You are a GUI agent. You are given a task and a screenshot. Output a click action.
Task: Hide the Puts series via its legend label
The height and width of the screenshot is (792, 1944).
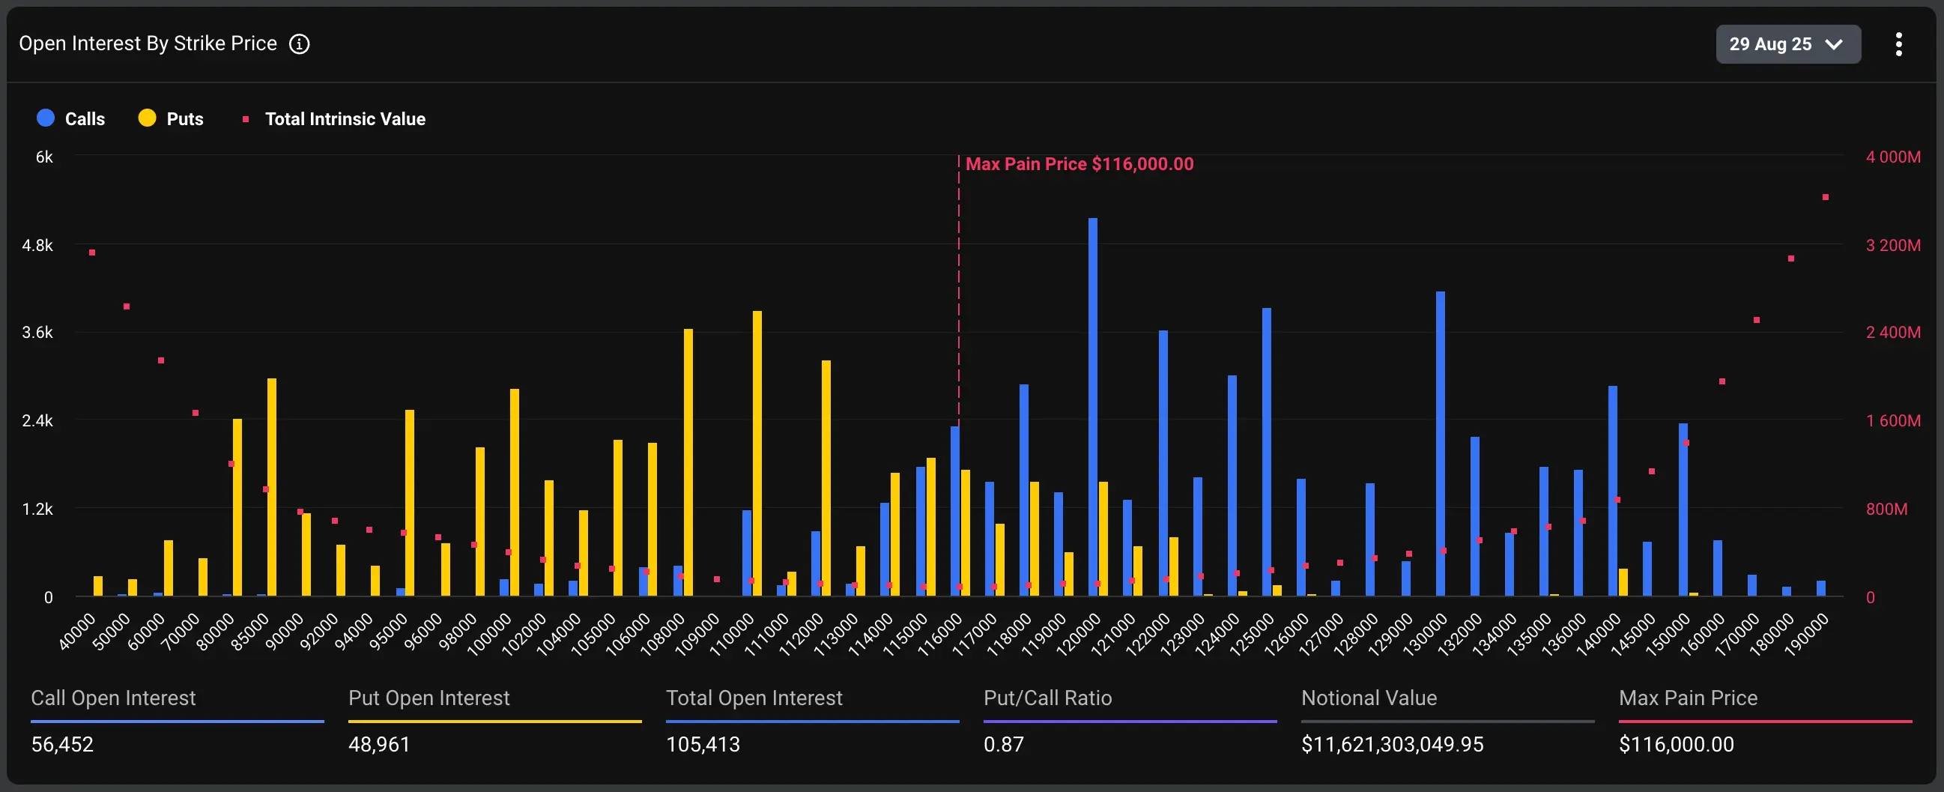point(184,118)
